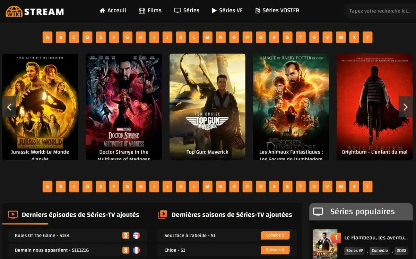The height and width of the screenshot is (259, 416).
Task: Focus the 'Tapez votre recherche ici' search field
Action: click(x=380, y=11)
